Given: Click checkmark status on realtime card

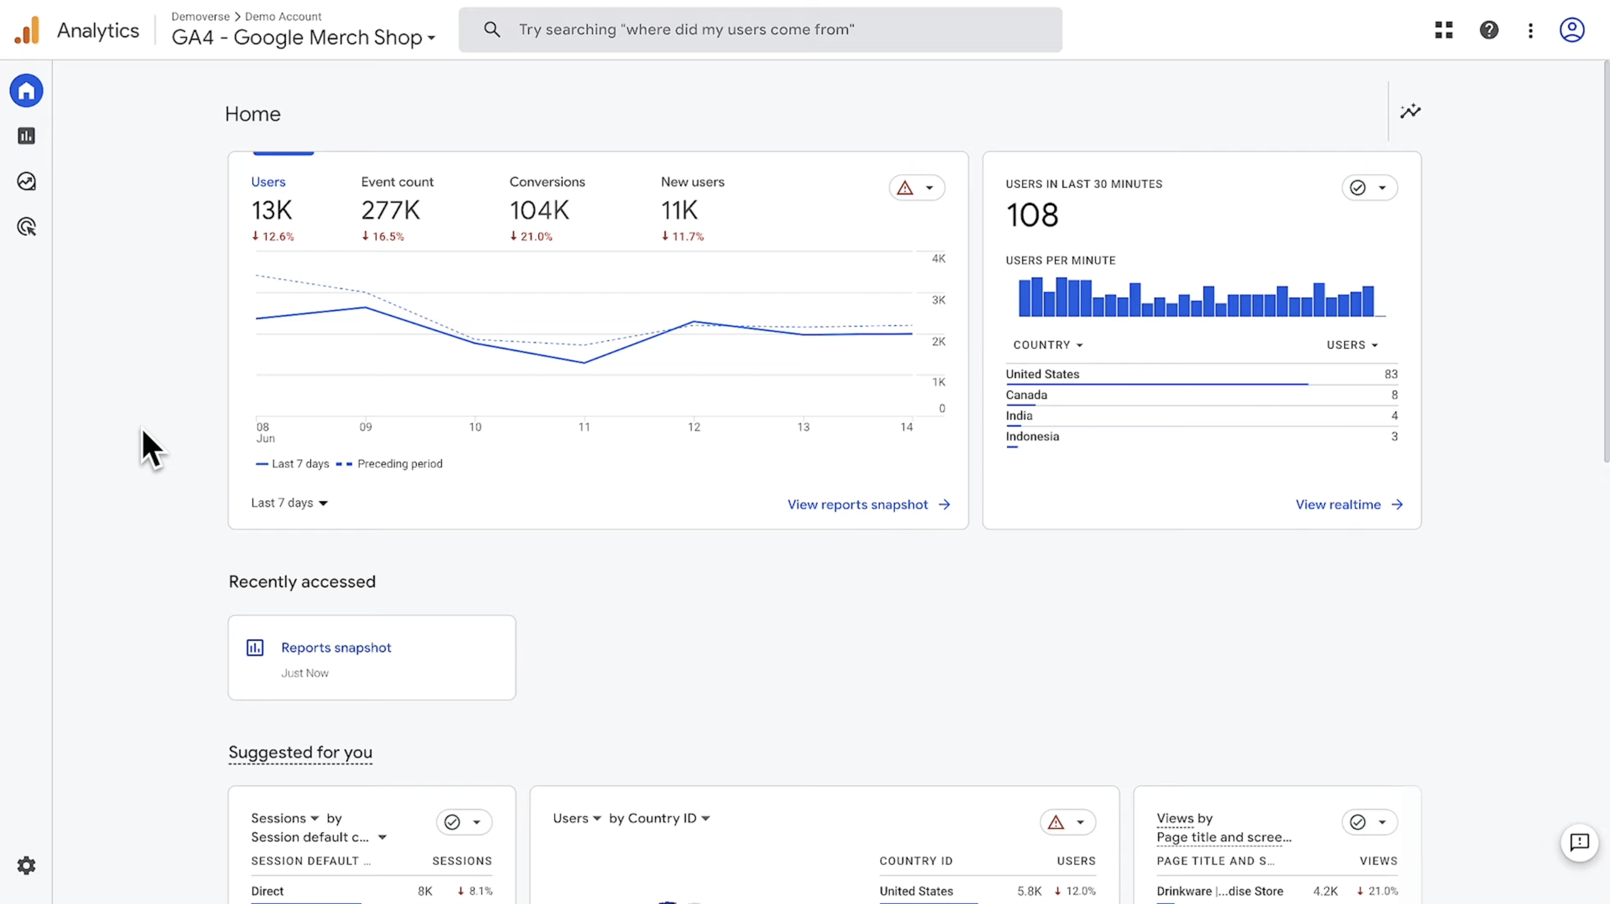Looking at the screenshot, I should click(1357, 188).
